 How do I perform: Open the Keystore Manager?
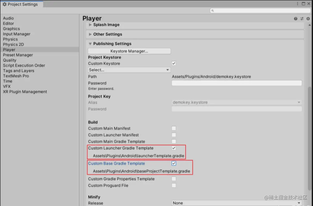129,51
